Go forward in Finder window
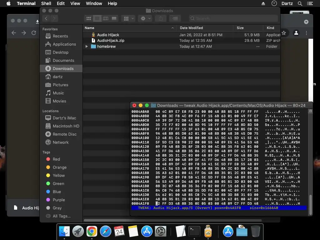The width and height of the screenshot is (320, 240). [54, 18]
